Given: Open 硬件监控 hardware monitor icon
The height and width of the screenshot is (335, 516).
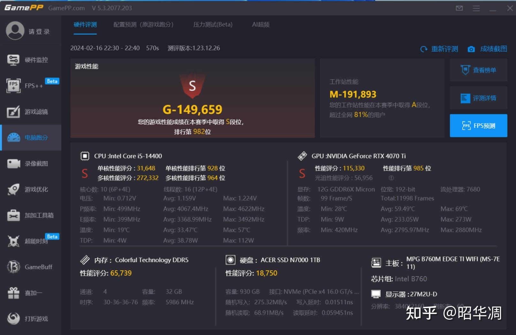Looking at the screenshot, I should pyautogui.click(x=13, y=60).
